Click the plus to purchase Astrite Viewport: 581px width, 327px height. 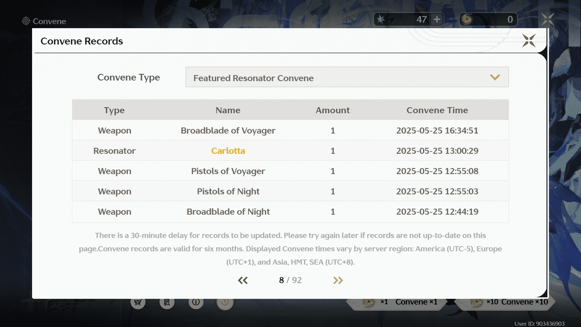[437, 19]
